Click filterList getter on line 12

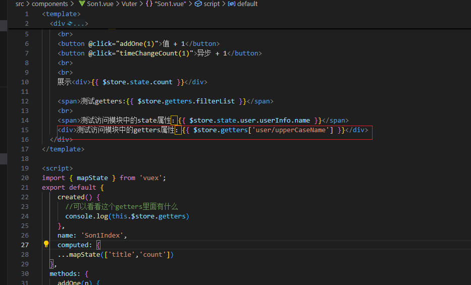coord(215,101)
